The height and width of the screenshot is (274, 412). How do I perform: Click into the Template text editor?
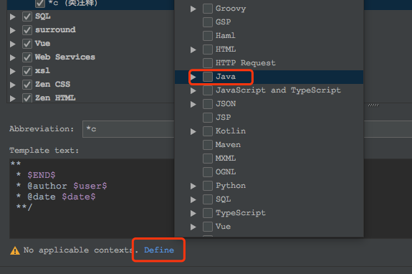click(92, 199)
